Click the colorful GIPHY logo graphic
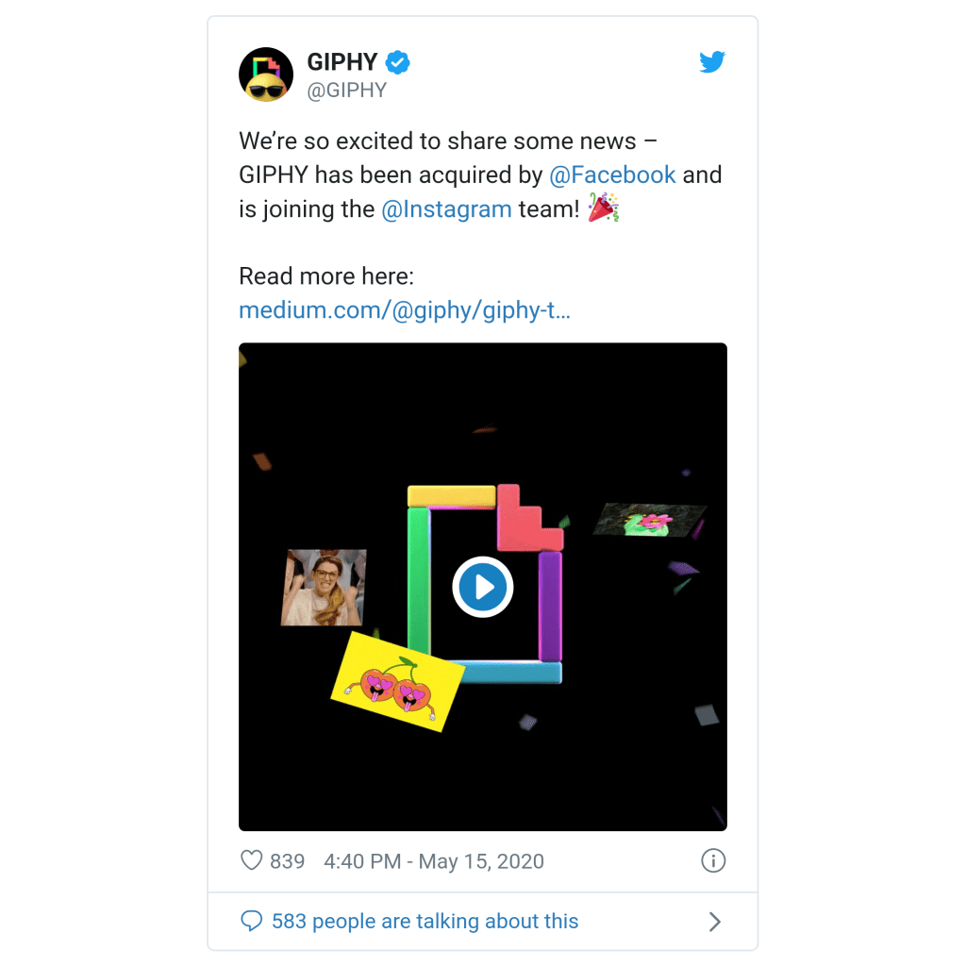The width and height of the screenshot is (966, 966). (x=485, y=583)
